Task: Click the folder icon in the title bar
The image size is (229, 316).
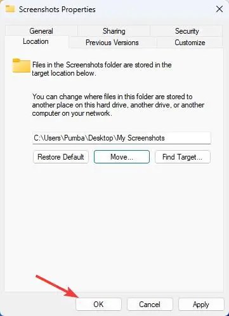Action: coord(10,9)
